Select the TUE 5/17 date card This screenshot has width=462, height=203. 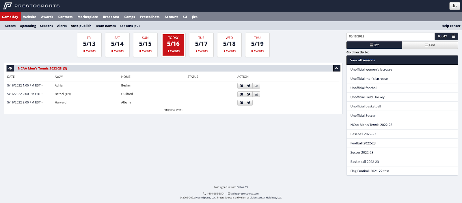click(x=201, y=45)
